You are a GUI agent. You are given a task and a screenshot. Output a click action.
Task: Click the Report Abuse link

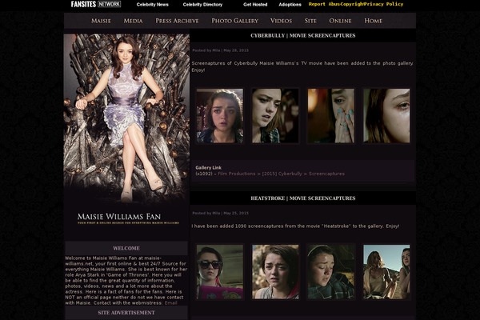[325, 4]
